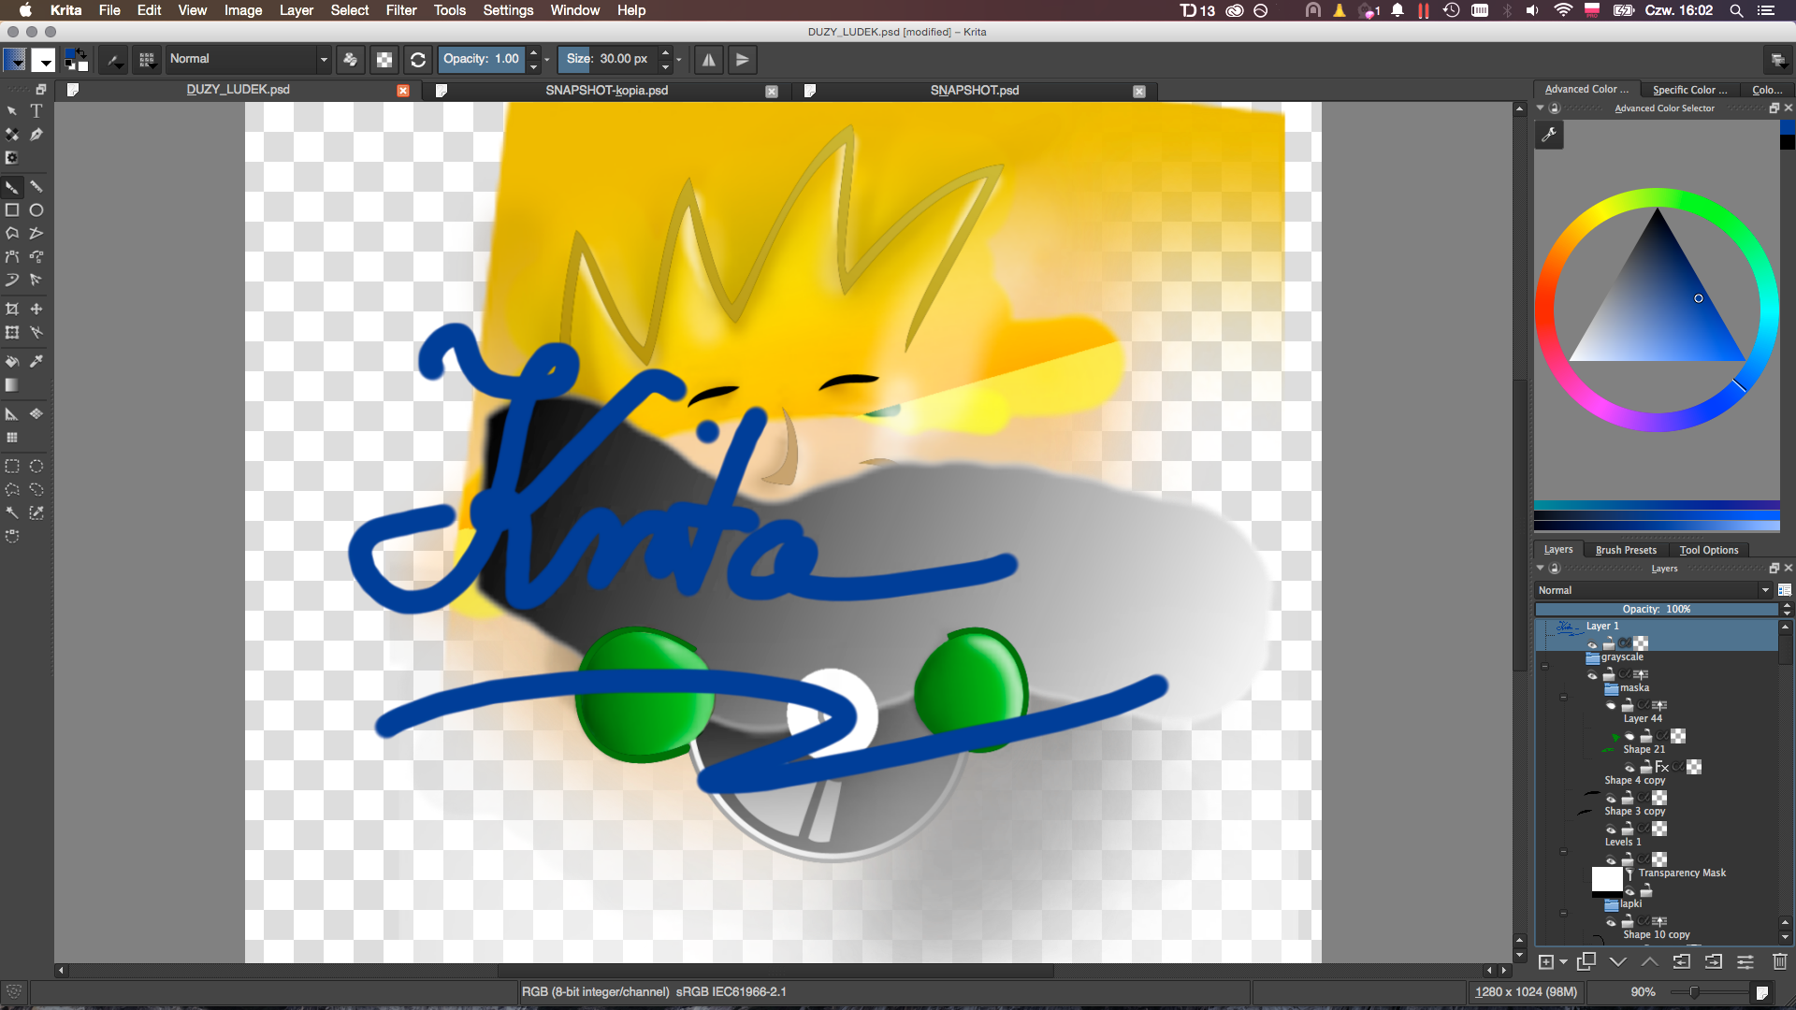Viewport: 1796px width, 1010px height.
Task: Open the brush preset chooser grid
Action: (147, 60)
